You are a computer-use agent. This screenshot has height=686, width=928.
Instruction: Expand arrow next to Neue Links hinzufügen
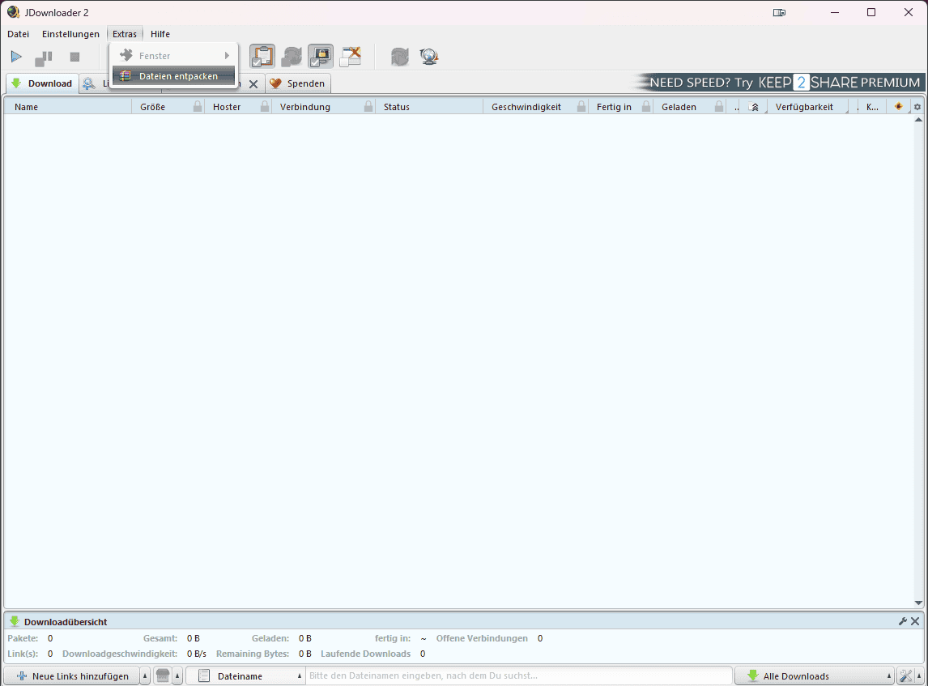click(x=145, y=676)
